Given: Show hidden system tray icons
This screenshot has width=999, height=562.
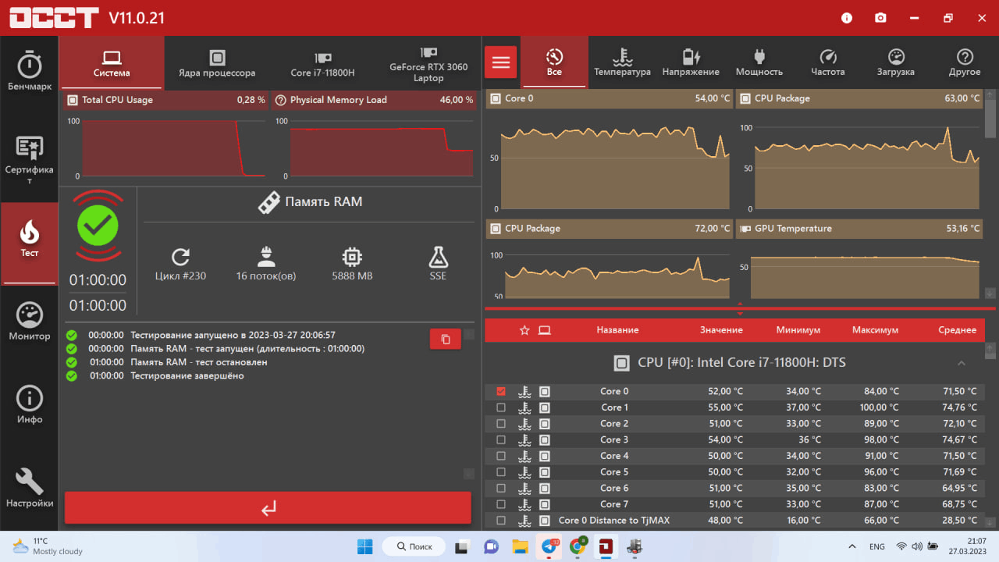Looking at the screenshot, I should pos(852,546).
